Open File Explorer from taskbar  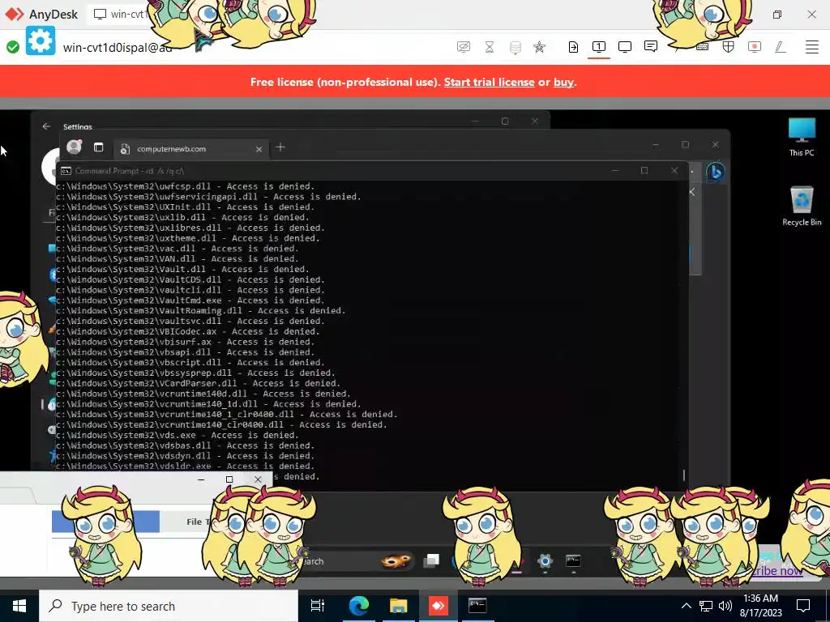tap(399, 606)
